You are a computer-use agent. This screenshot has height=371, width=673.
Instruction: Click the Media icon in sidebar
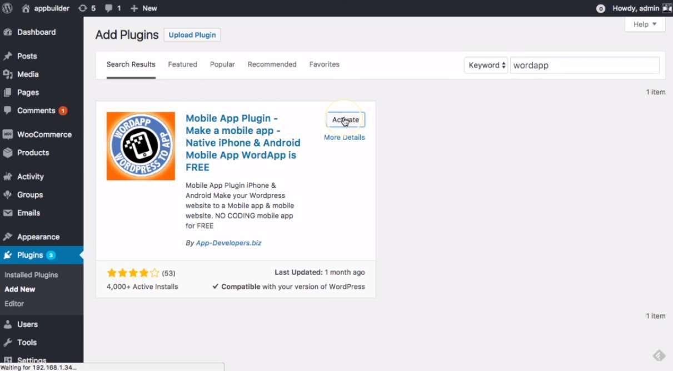(x=8, y=74)
